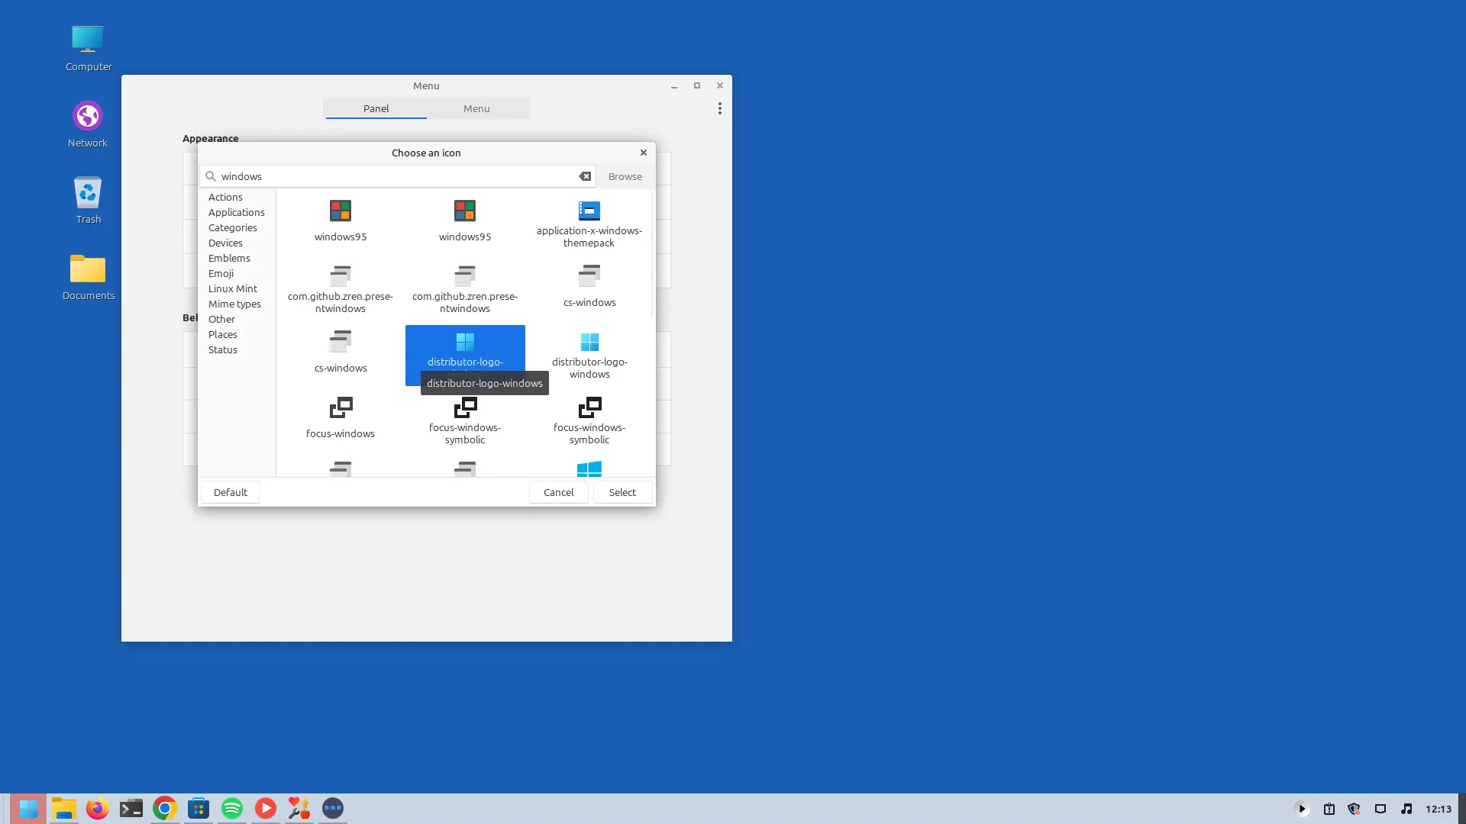Open the software store bag icon
The width and height of the screenshot is (1466, 824).
(x=199, y=809)
